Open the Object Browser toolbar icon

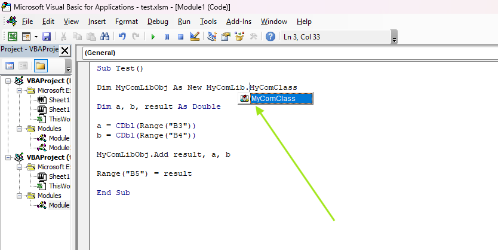pyautogui.click(x=239, y=36)
